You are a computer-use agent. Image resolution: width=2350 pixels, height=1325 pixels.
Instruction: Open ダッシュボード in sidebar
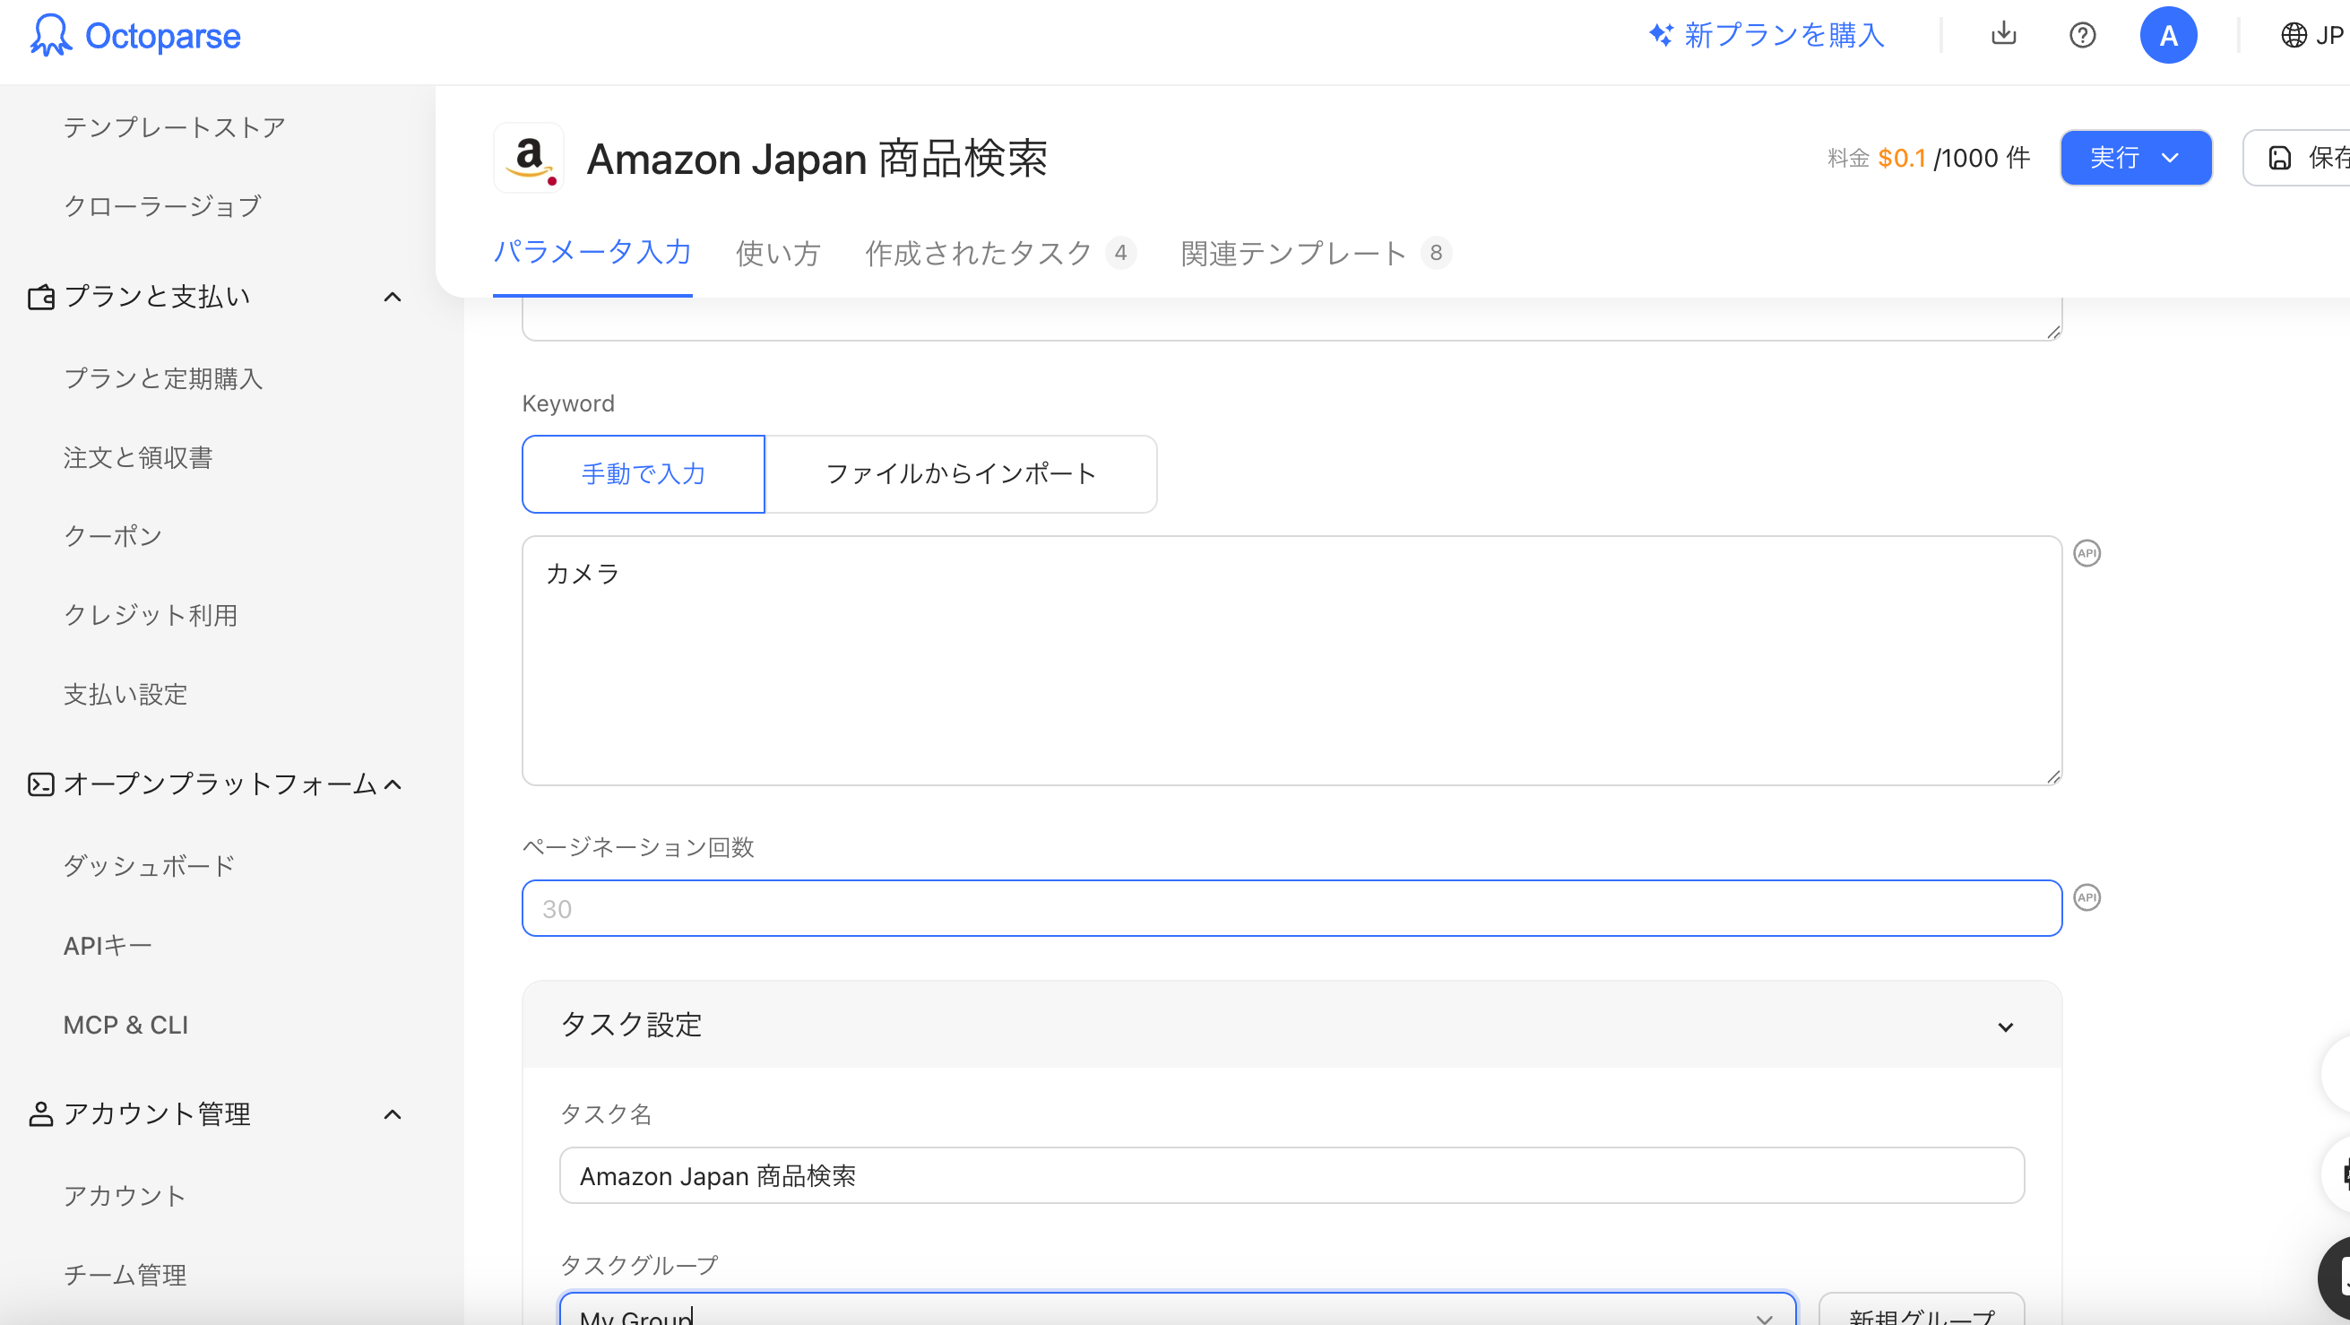tap(150, 865)
